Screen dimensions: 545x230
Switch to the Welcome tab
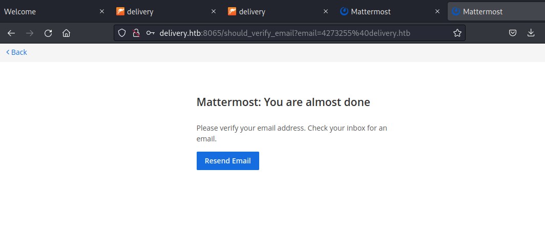coord(46,11)
